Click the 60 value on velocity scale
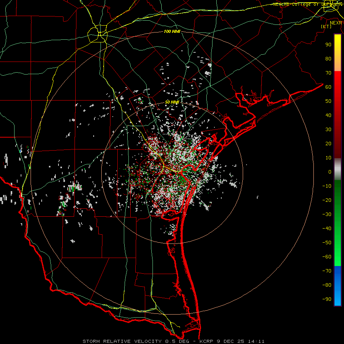Screen dimensions: 344x344 pos(328,87)
